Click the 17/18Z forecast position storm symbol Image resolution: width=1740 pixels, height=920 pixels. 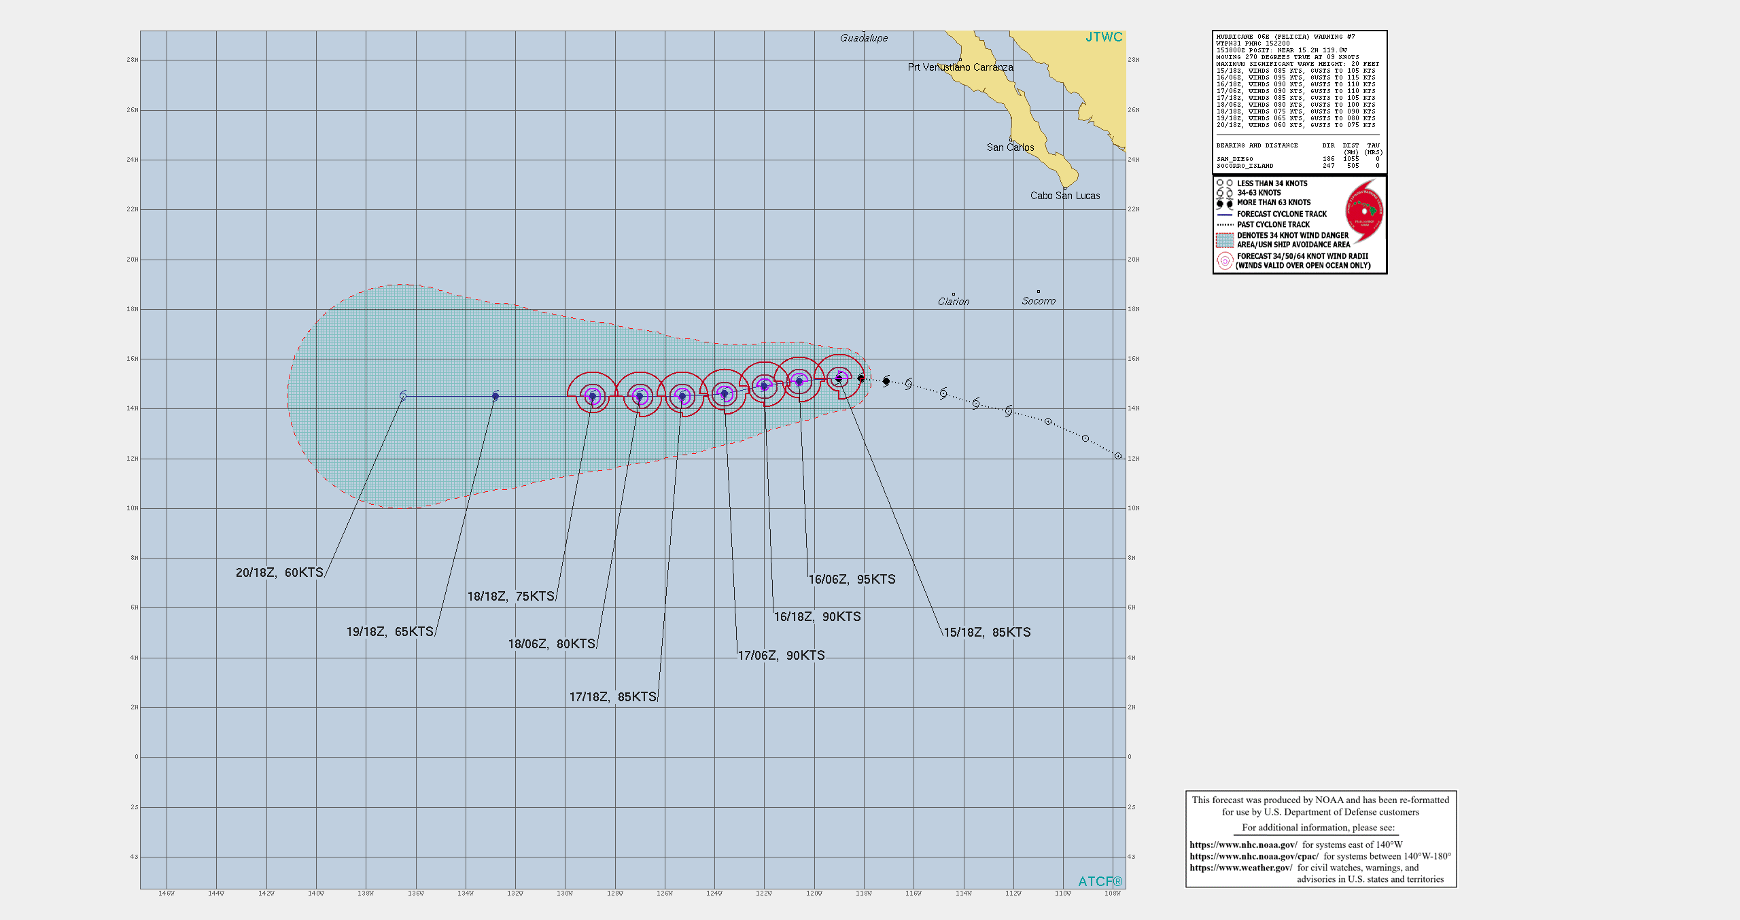point(682,396)
